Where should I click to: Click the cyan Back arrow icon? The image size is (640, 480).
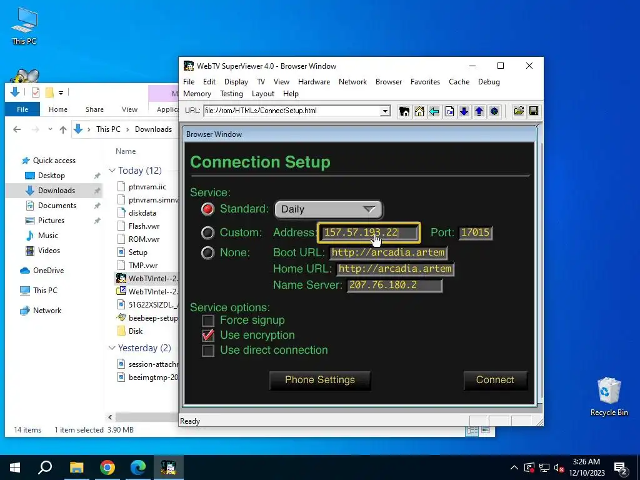434,111
